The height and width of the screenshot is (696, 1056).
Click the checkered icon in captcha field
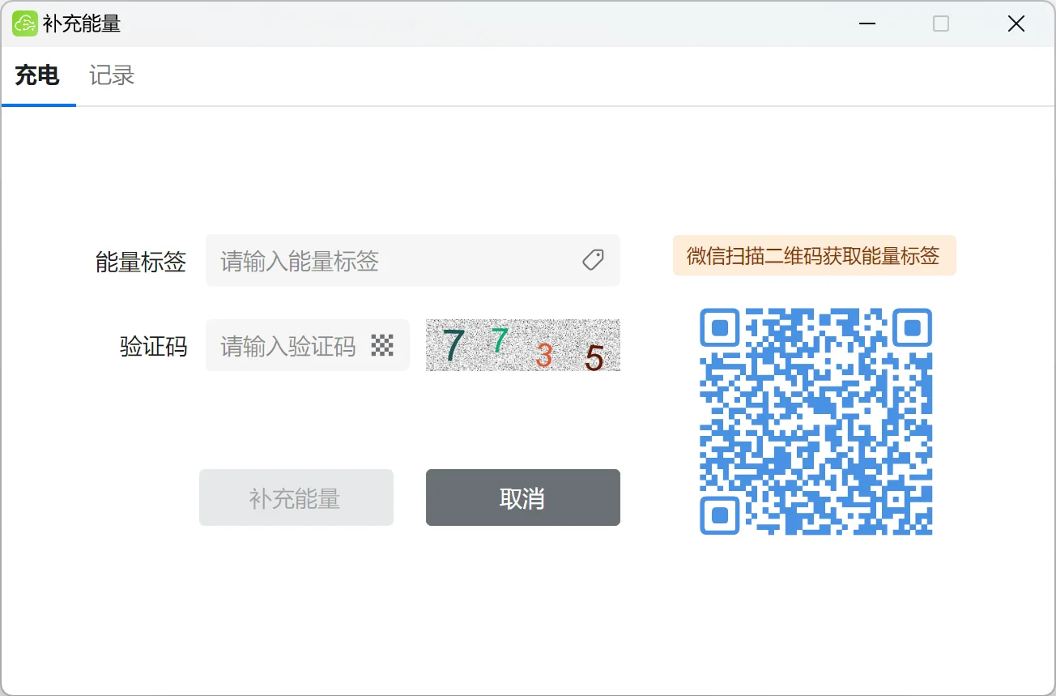tap(382, 345)
